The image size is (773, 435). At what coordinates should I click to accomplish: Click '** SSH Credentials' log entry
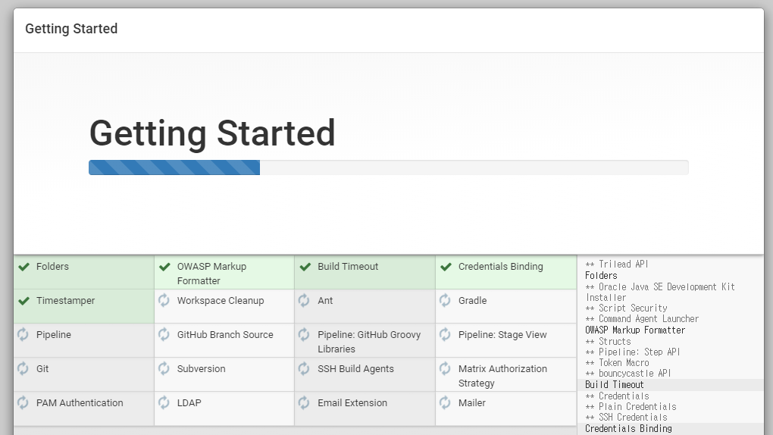pyautogui.click(x=626, y=418)
